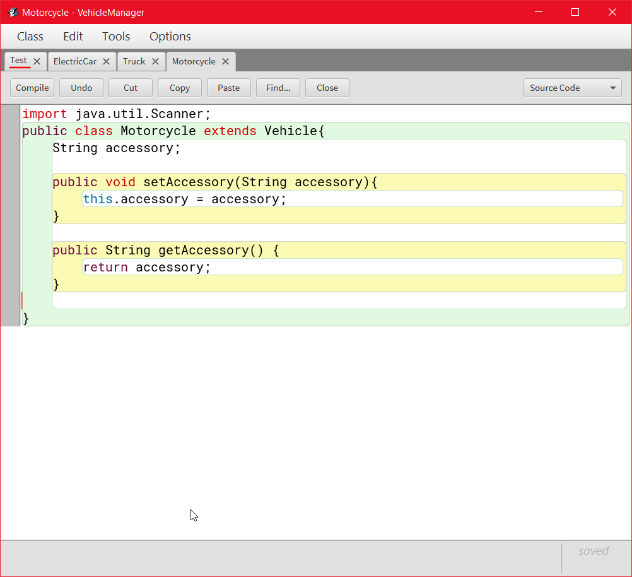Close the Test tab

point(37,61)
